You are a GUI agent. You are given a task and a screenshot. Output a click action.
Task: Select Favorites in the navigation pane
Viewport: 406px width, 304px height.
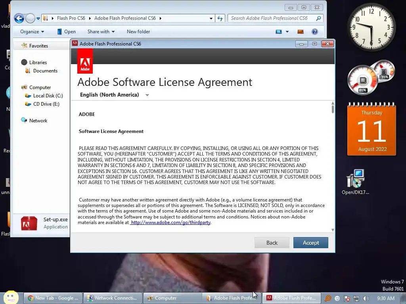pos(38,46)
